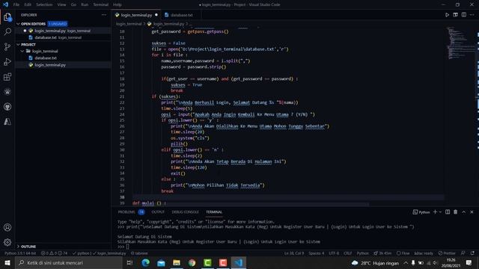Collapse the PROJECT section
Viewport: 479px width, 269px height.
pyautogui.click(x=18, y=45)
